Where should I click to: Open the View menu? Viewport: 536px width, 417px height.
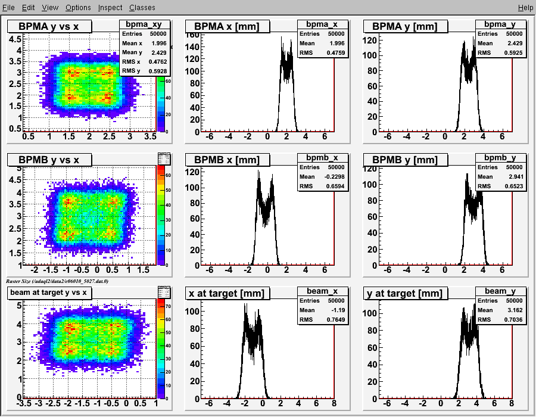click(x=50, y=8)
